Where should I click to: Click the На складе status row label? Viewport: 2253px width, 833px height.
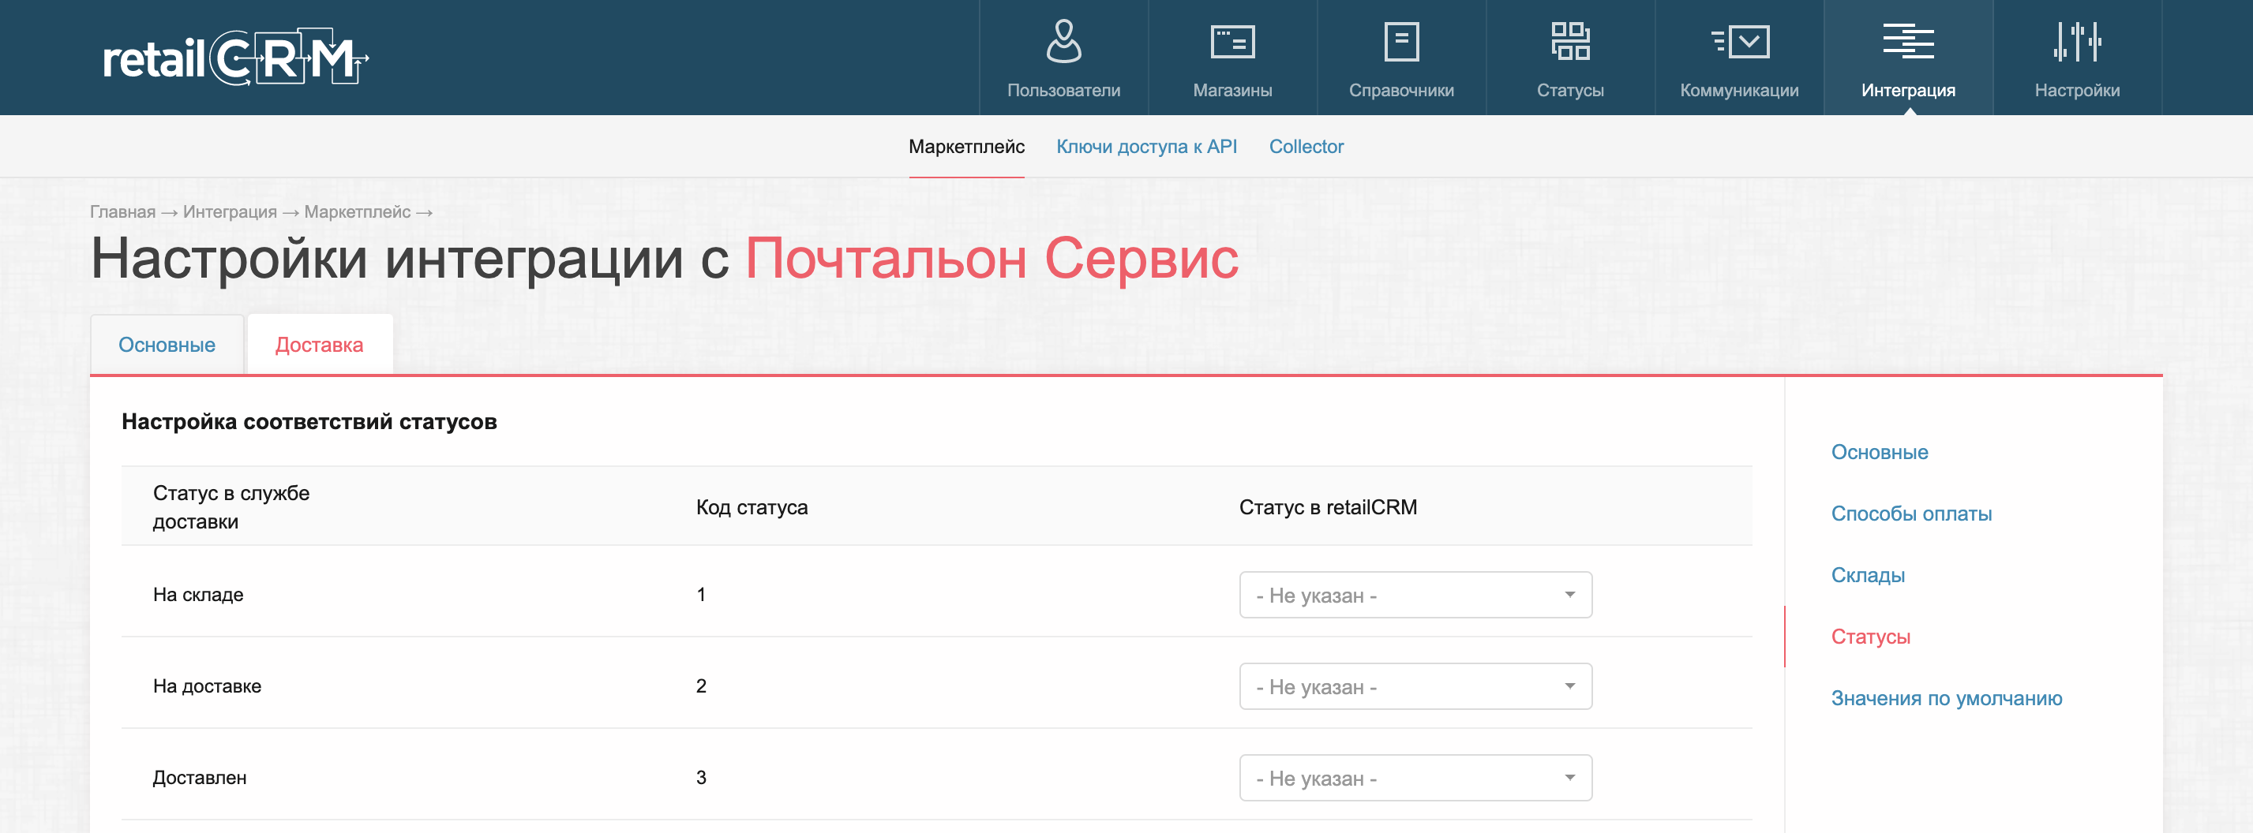tap(198, 594)
